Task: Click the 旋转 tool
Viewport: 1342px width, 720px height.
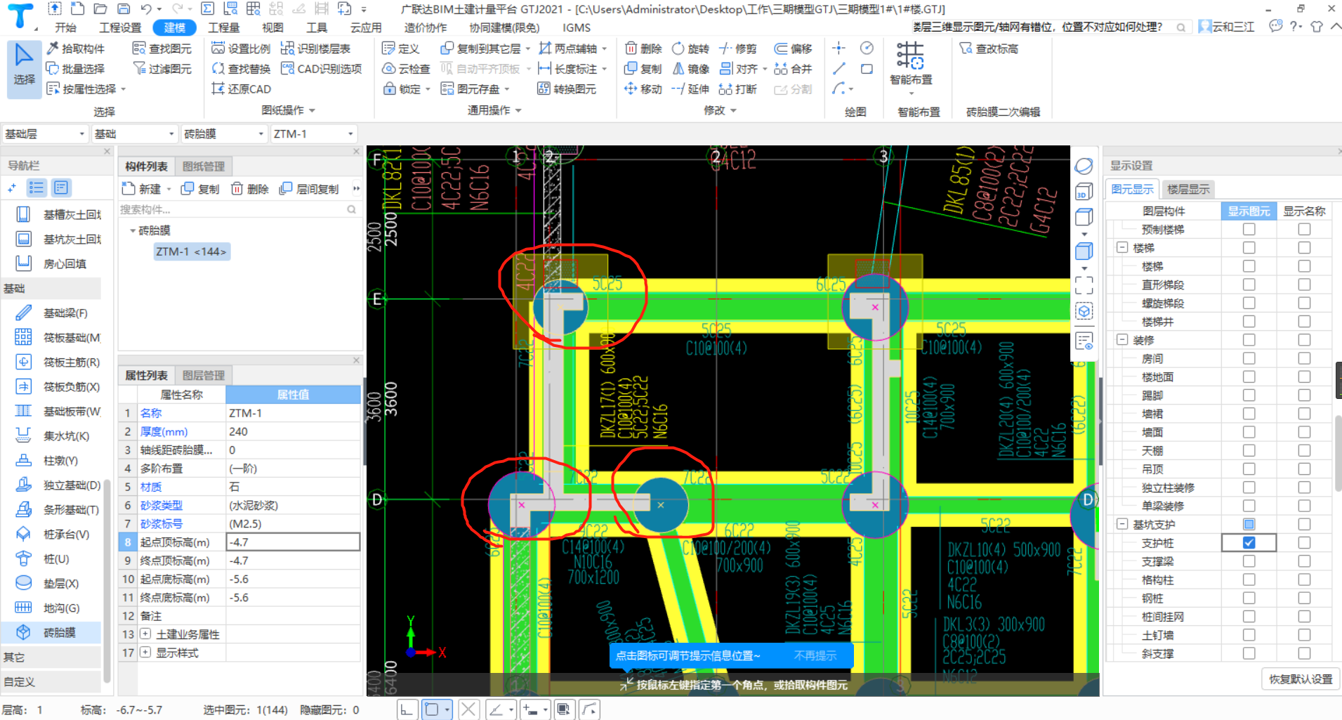Action: tap(690, 48)
